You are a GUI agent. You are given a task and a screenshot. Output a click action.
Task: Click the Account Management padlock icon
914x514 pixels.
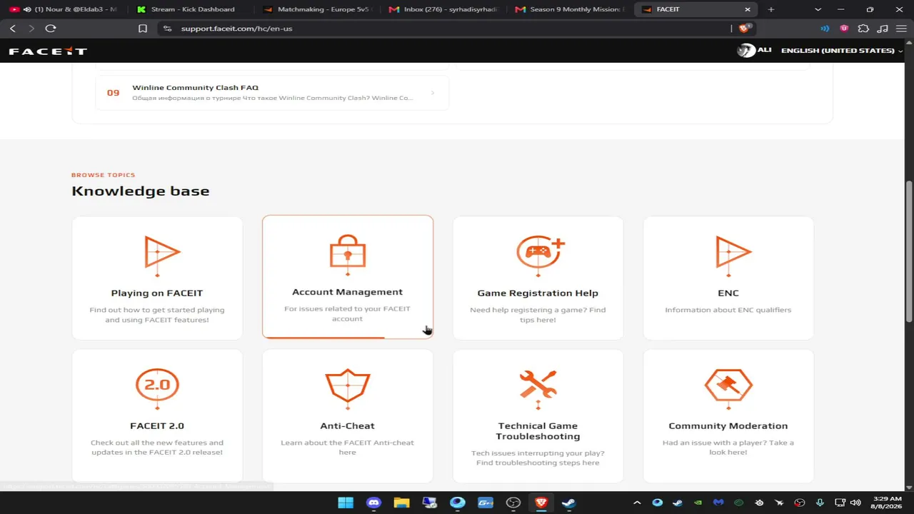click(x=348, y=255)
